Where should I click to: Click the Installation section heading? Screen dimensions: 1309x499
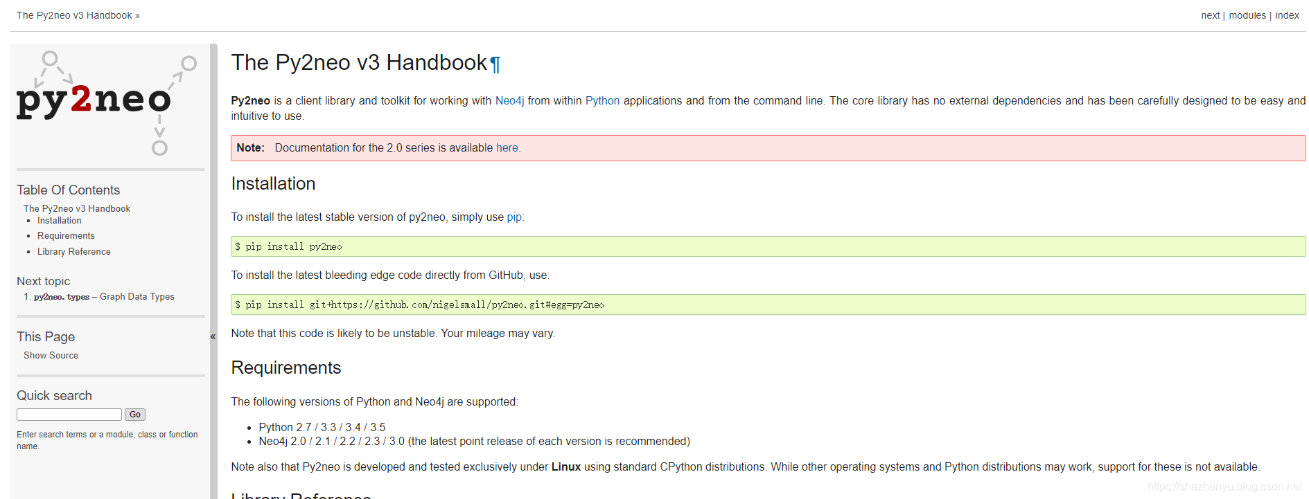(273, 183)
